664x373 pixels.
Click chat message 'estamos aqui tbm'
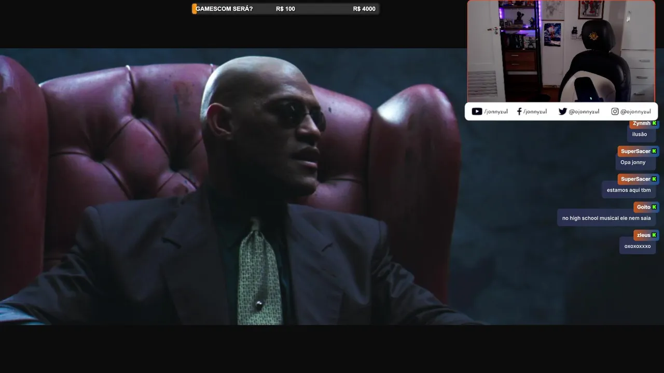[x=629, y=190]
